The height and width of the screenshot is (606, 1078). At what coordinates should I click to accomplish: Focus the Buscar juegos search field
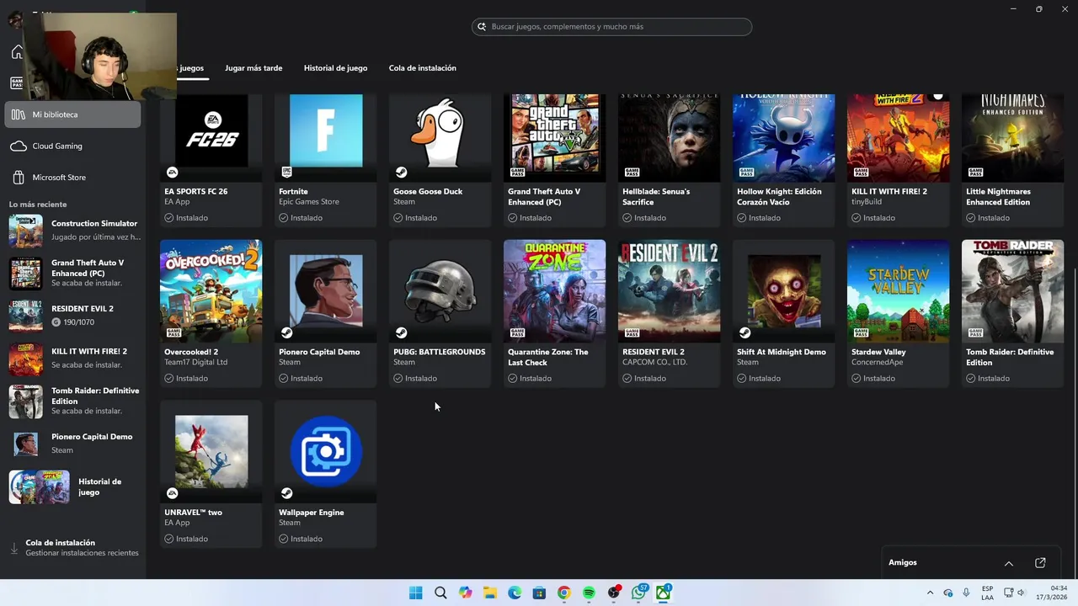click(611, 27)
